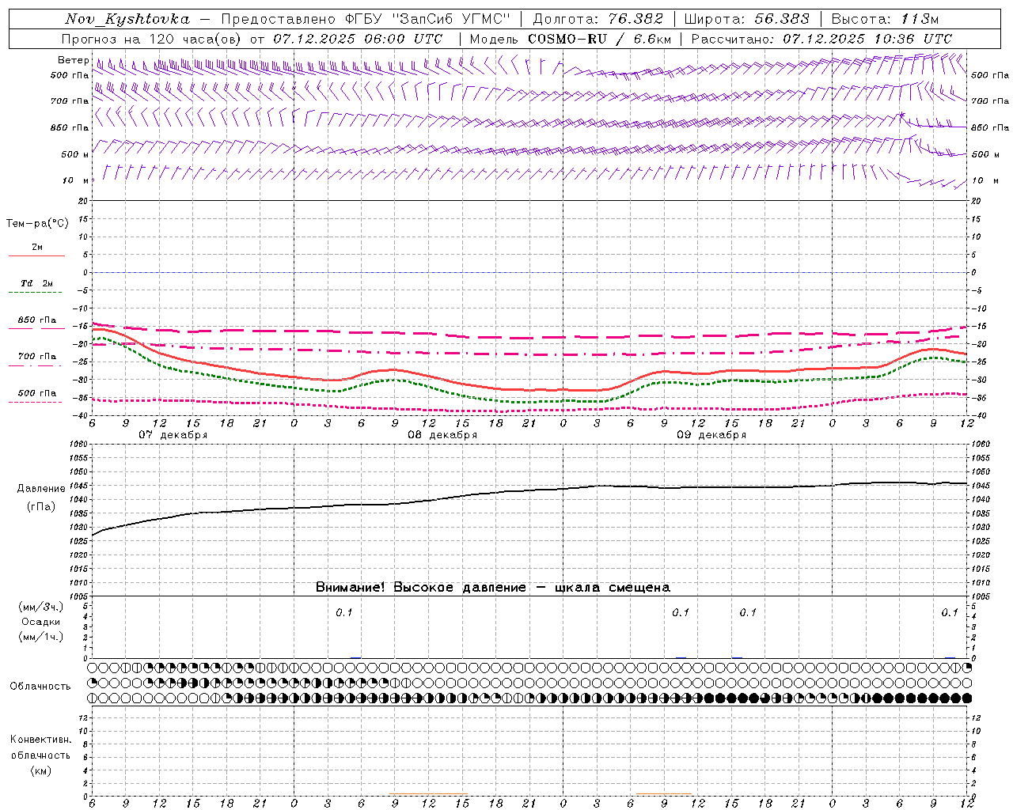Click the 700 гПа temperature legend label

coord(37,356)
